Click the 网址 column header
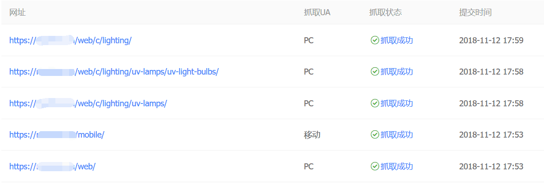The height and width of the screenshot is (185, 544). tap(18, 12)
